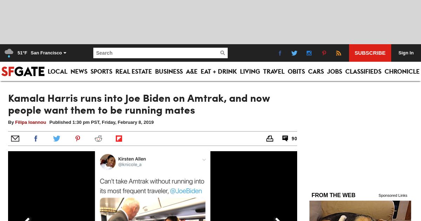The image size is (421, 221).
Task: Open SFGate Twitter page from header
Action: [294, 53]
